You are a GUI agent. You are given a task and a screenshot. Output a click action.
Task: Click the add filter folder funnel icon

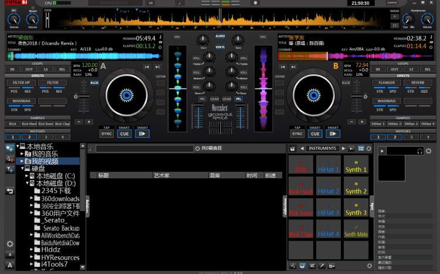click(10, 170)
